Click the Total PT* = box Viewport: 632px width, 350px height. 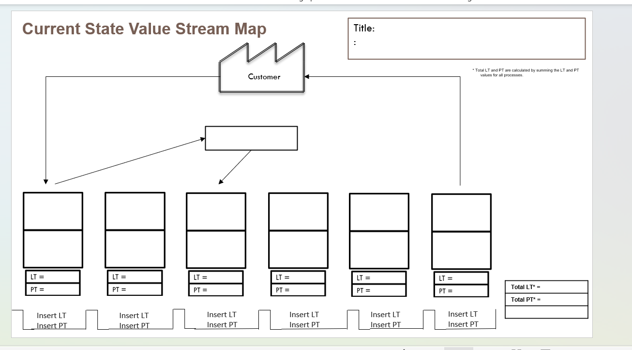click(546, 299)
